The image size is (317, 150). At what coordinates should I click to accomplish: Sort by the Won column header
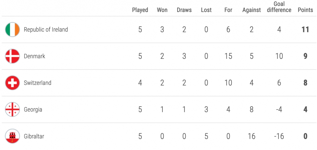pyautogui.click(x=162, y=10)
